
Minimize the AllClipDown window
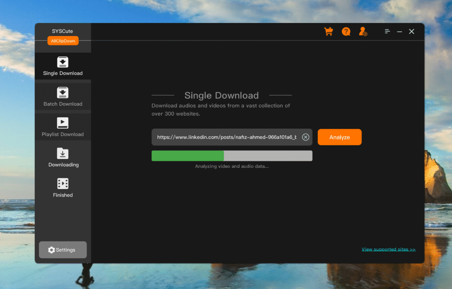399,32
